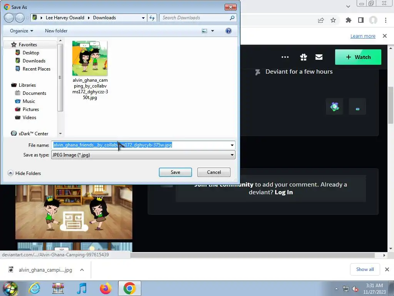The height and width of the screenshot is (296, 394).
Task: Open Save as type combo box
Action: (x=143, y=155)
